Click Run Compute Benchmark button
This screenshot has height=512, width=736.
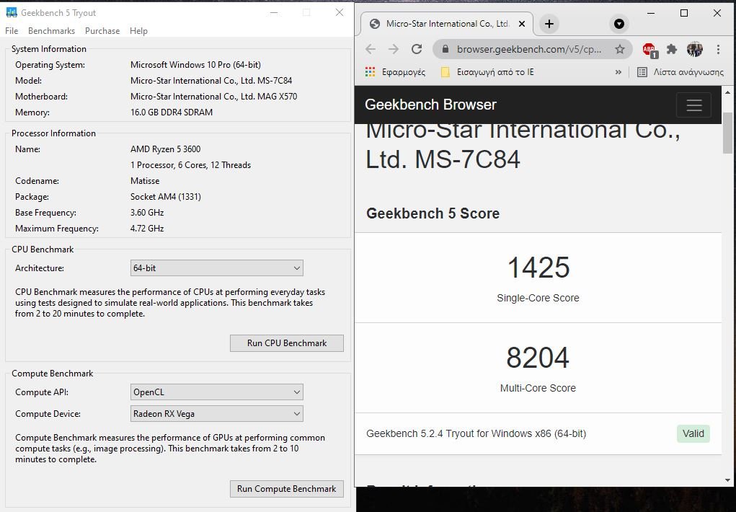click(287, 488)
